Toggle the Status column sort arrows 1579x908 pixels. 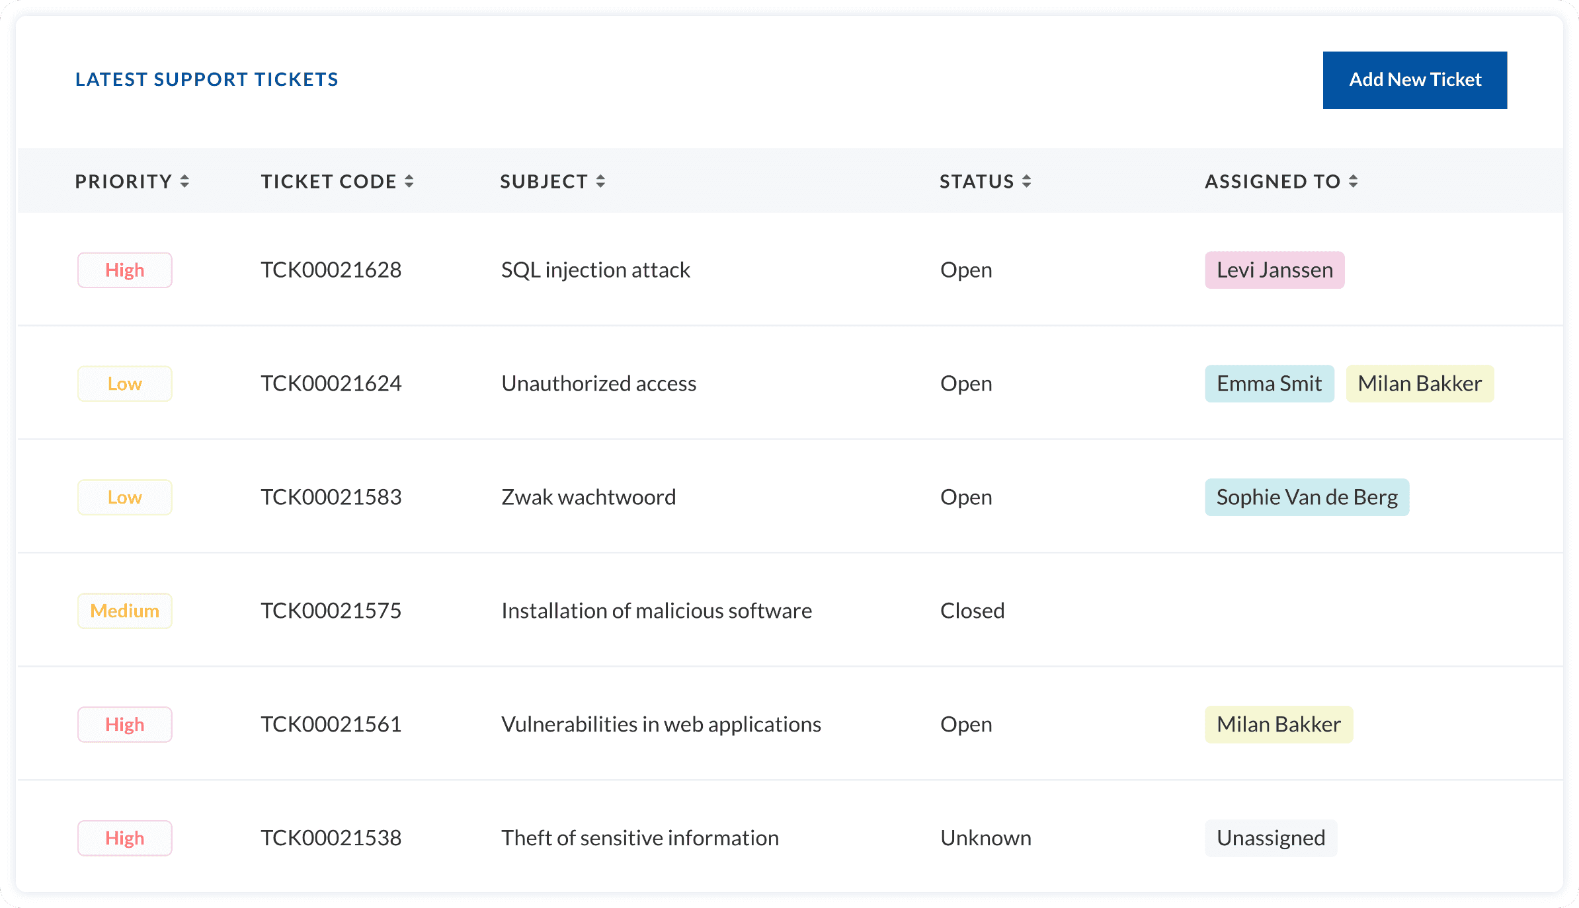[1026, 182]
